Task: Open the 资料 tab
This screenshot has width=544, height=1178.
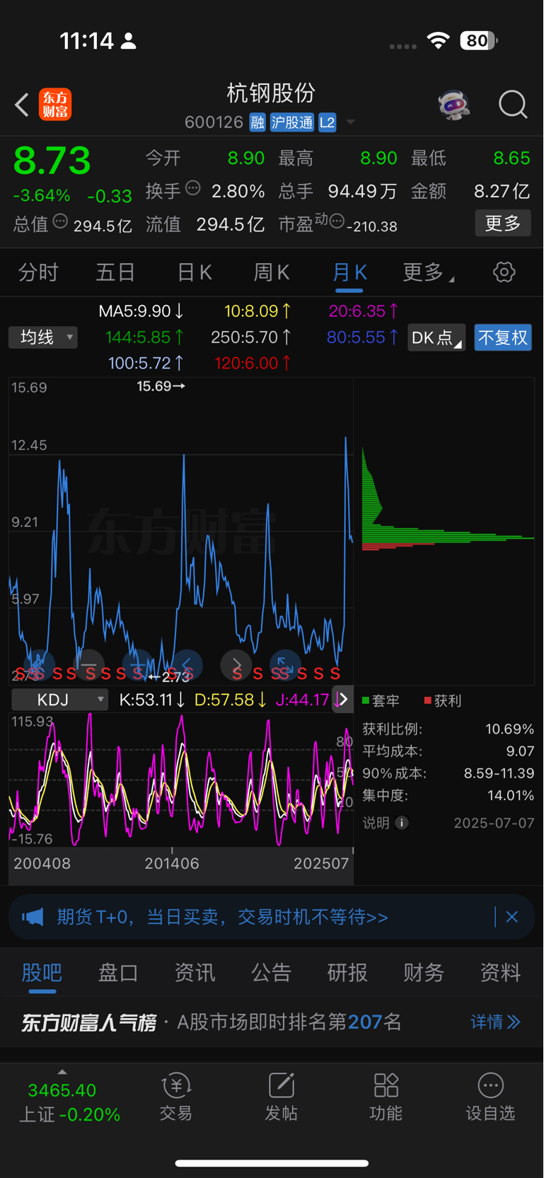Action: tap(500, 973)
